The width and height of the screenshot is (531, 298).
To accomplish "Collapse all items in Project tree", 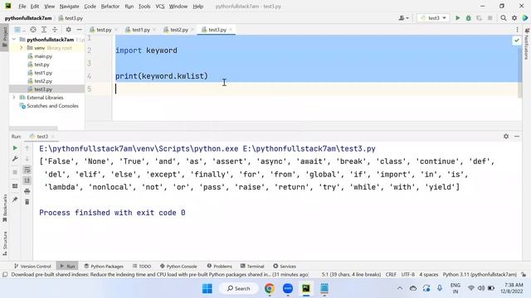I will [55, 30].
